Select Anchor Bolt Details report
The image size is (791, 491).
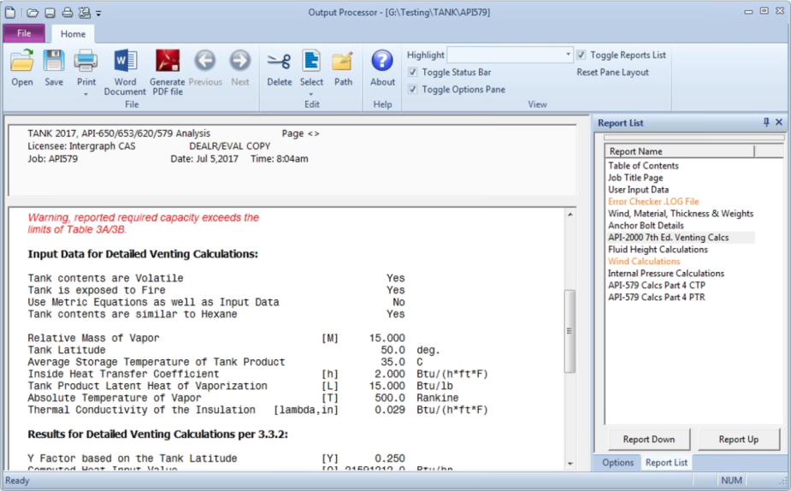coord(646,226)
